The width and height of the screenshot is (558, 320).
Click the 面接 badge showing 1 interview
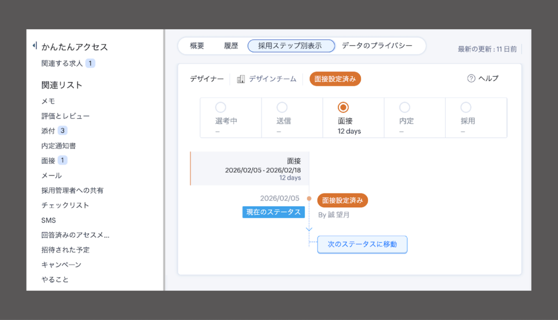point(63,161)
